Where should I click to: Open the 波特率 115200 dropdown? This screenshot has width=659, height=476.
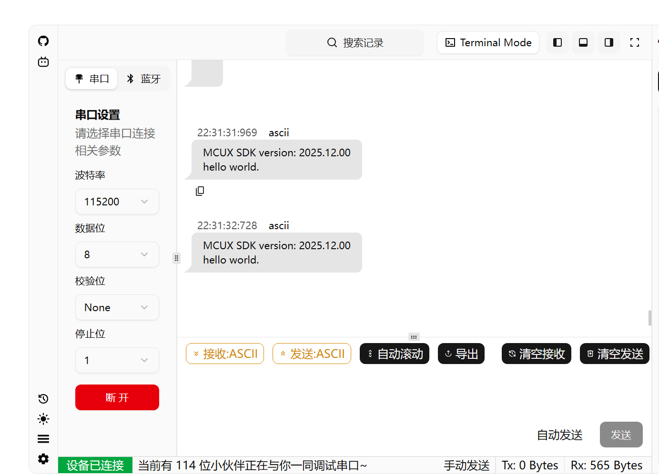point(117,202)
